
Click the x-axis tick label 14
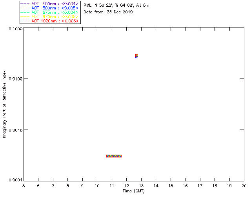(156, 186)
